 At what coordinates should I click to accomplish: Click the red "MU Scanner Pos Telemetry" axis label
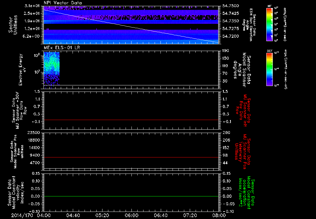243,152
